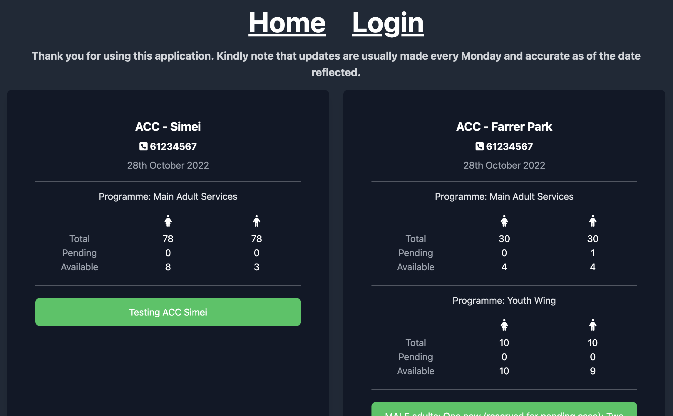Click the Farrer Park date 28th October 2022
The width and height of the screenshot is (673, 416).
point(504,165)
